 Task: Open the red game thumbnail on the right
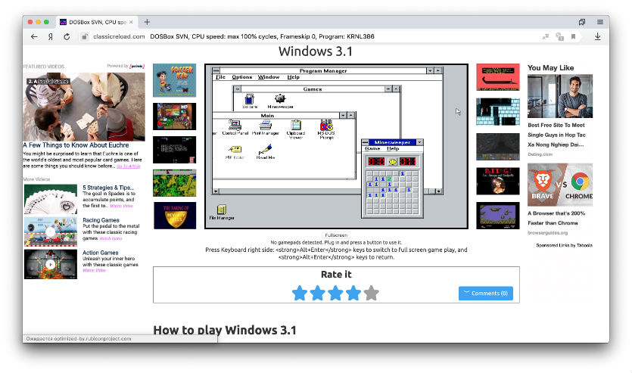pos(498,77)
